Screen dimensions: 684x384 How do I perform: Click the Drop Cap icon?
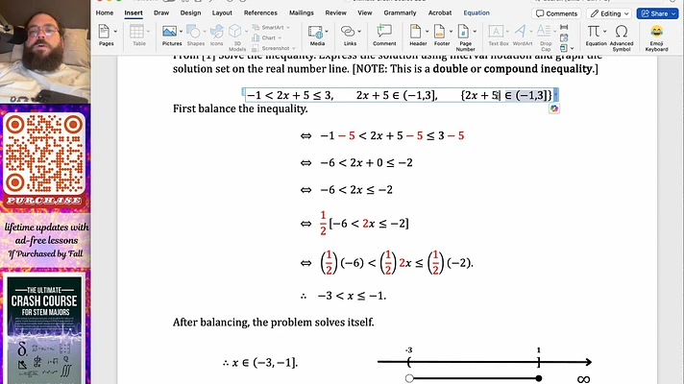544,32
